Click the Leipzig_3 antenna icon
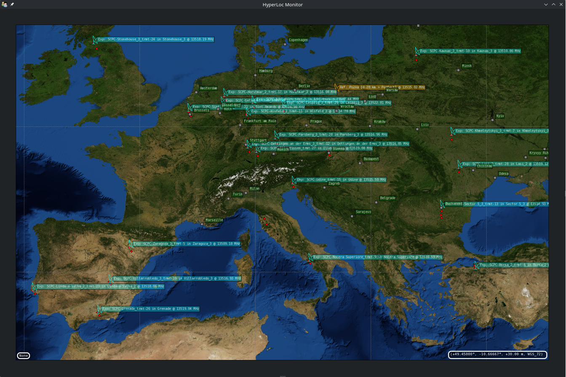 click(284, 103)
